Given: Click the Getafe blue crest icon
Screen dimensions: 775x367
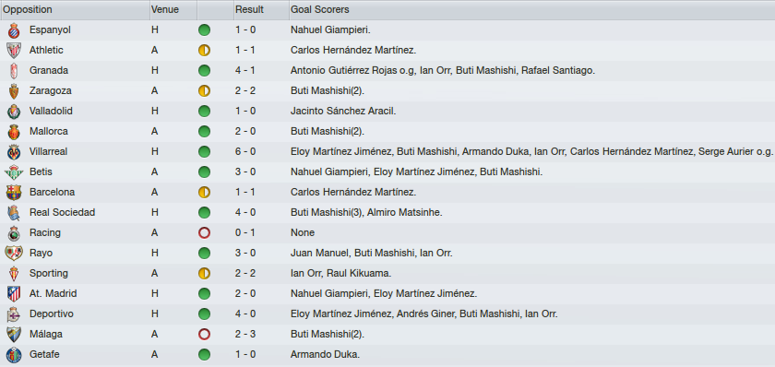Looking at the screenshot, I should click(x=13, y=355).
